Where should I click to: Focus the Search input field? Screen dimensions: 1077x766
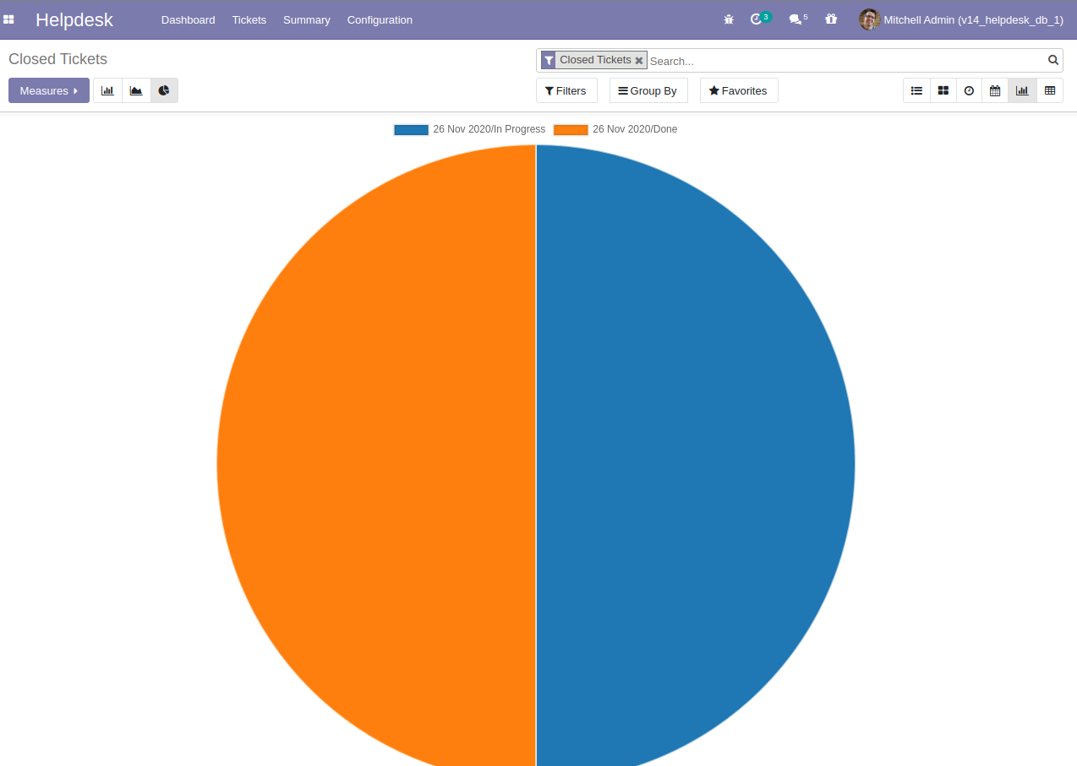[x=845, y=61]
